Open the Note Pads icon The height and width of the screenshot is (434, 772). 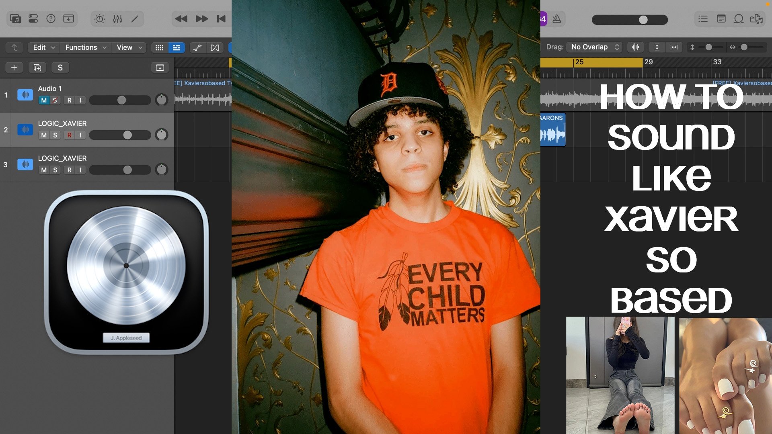pyautogui.click(x=721, y=19)
